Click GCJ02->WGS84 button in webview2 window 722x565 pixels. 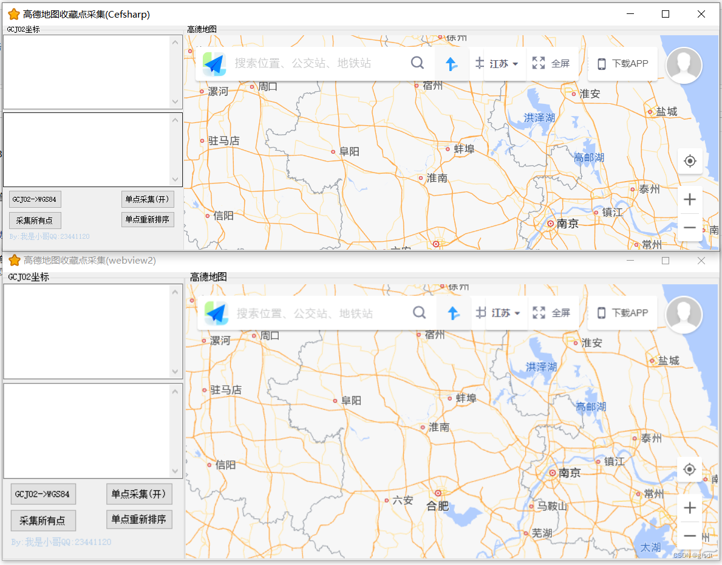point(43,494)
